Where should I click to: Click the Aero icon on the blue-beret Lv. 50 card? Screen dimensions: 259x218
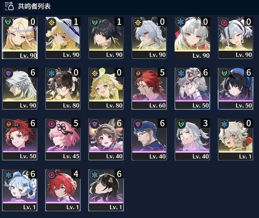(224, 73)
